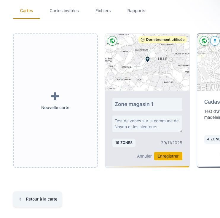The width and height of the screenshot is (220, 218).
Task: Save changes with Enregistrer
Action: (x=168, y=156)
